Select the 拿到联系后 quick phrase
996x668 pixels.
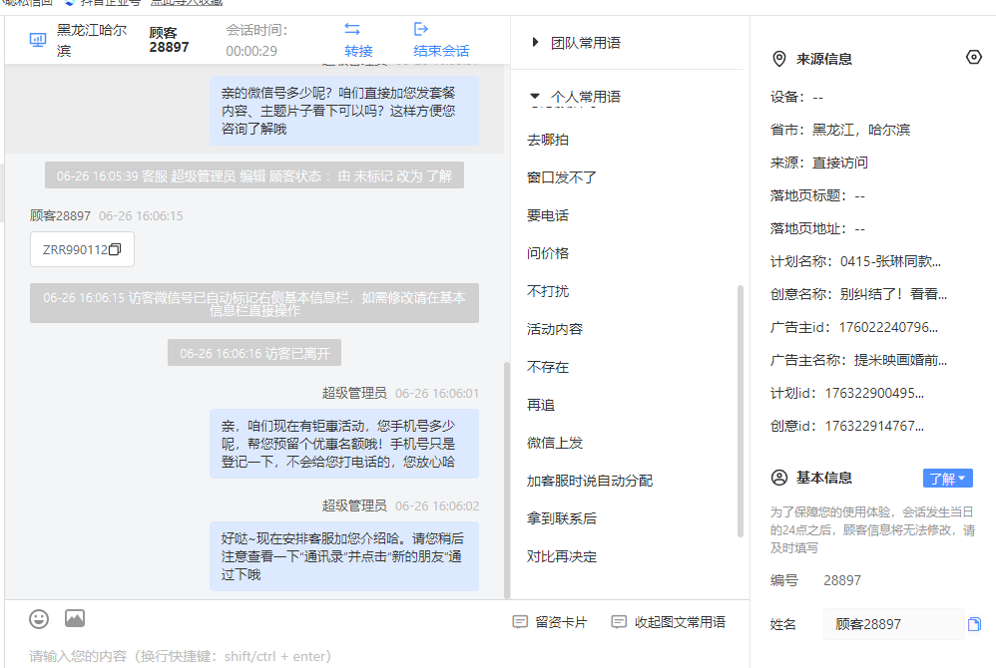click(562, 518)
